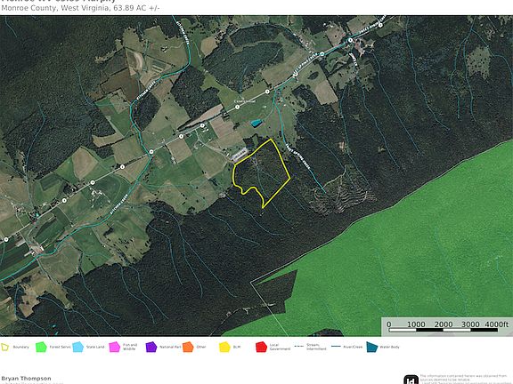Click the 'Stream, Intermittent' legend label
The image size is (513, 384).
(x=316, y=347)
